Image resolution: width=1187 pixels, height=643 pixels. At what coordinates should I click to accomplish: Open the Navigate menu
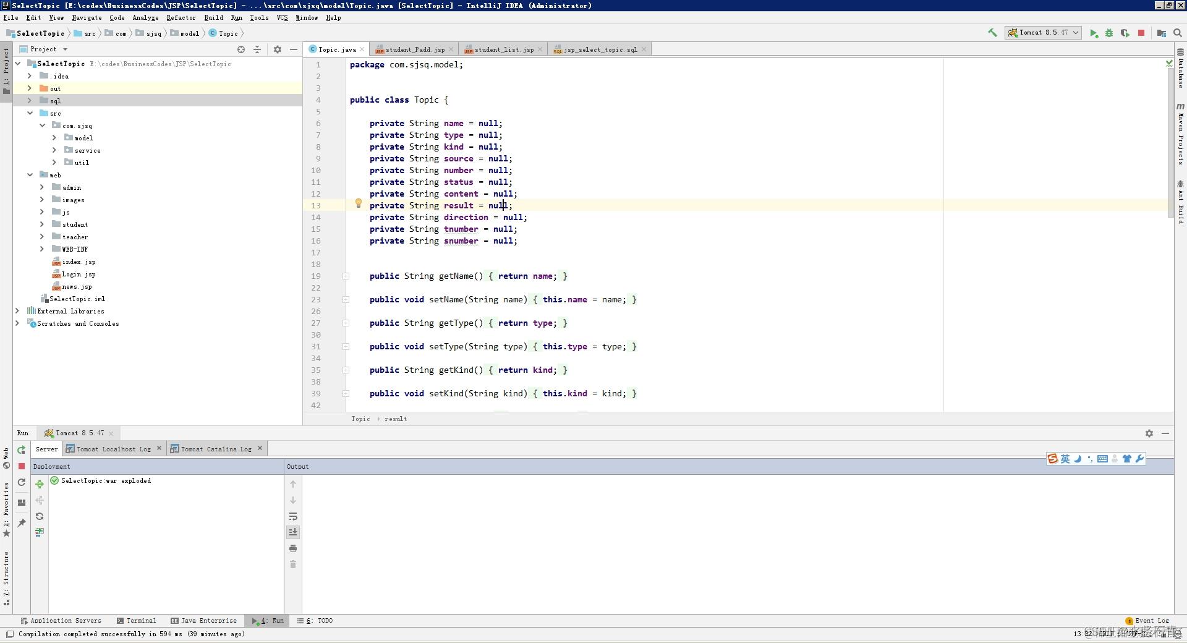pos(87,18)
